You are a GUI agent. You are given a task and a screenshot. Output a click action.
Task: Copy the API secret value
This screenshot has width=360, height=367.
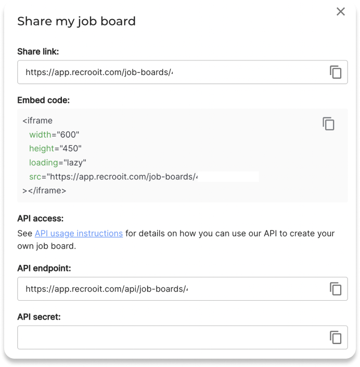(336, 337)
